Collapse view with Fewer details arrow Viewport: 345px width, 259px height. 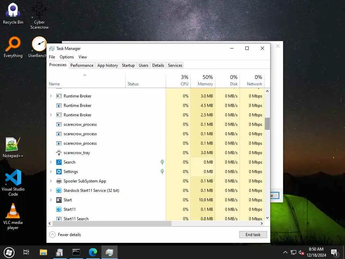click(x=52, y=235)
